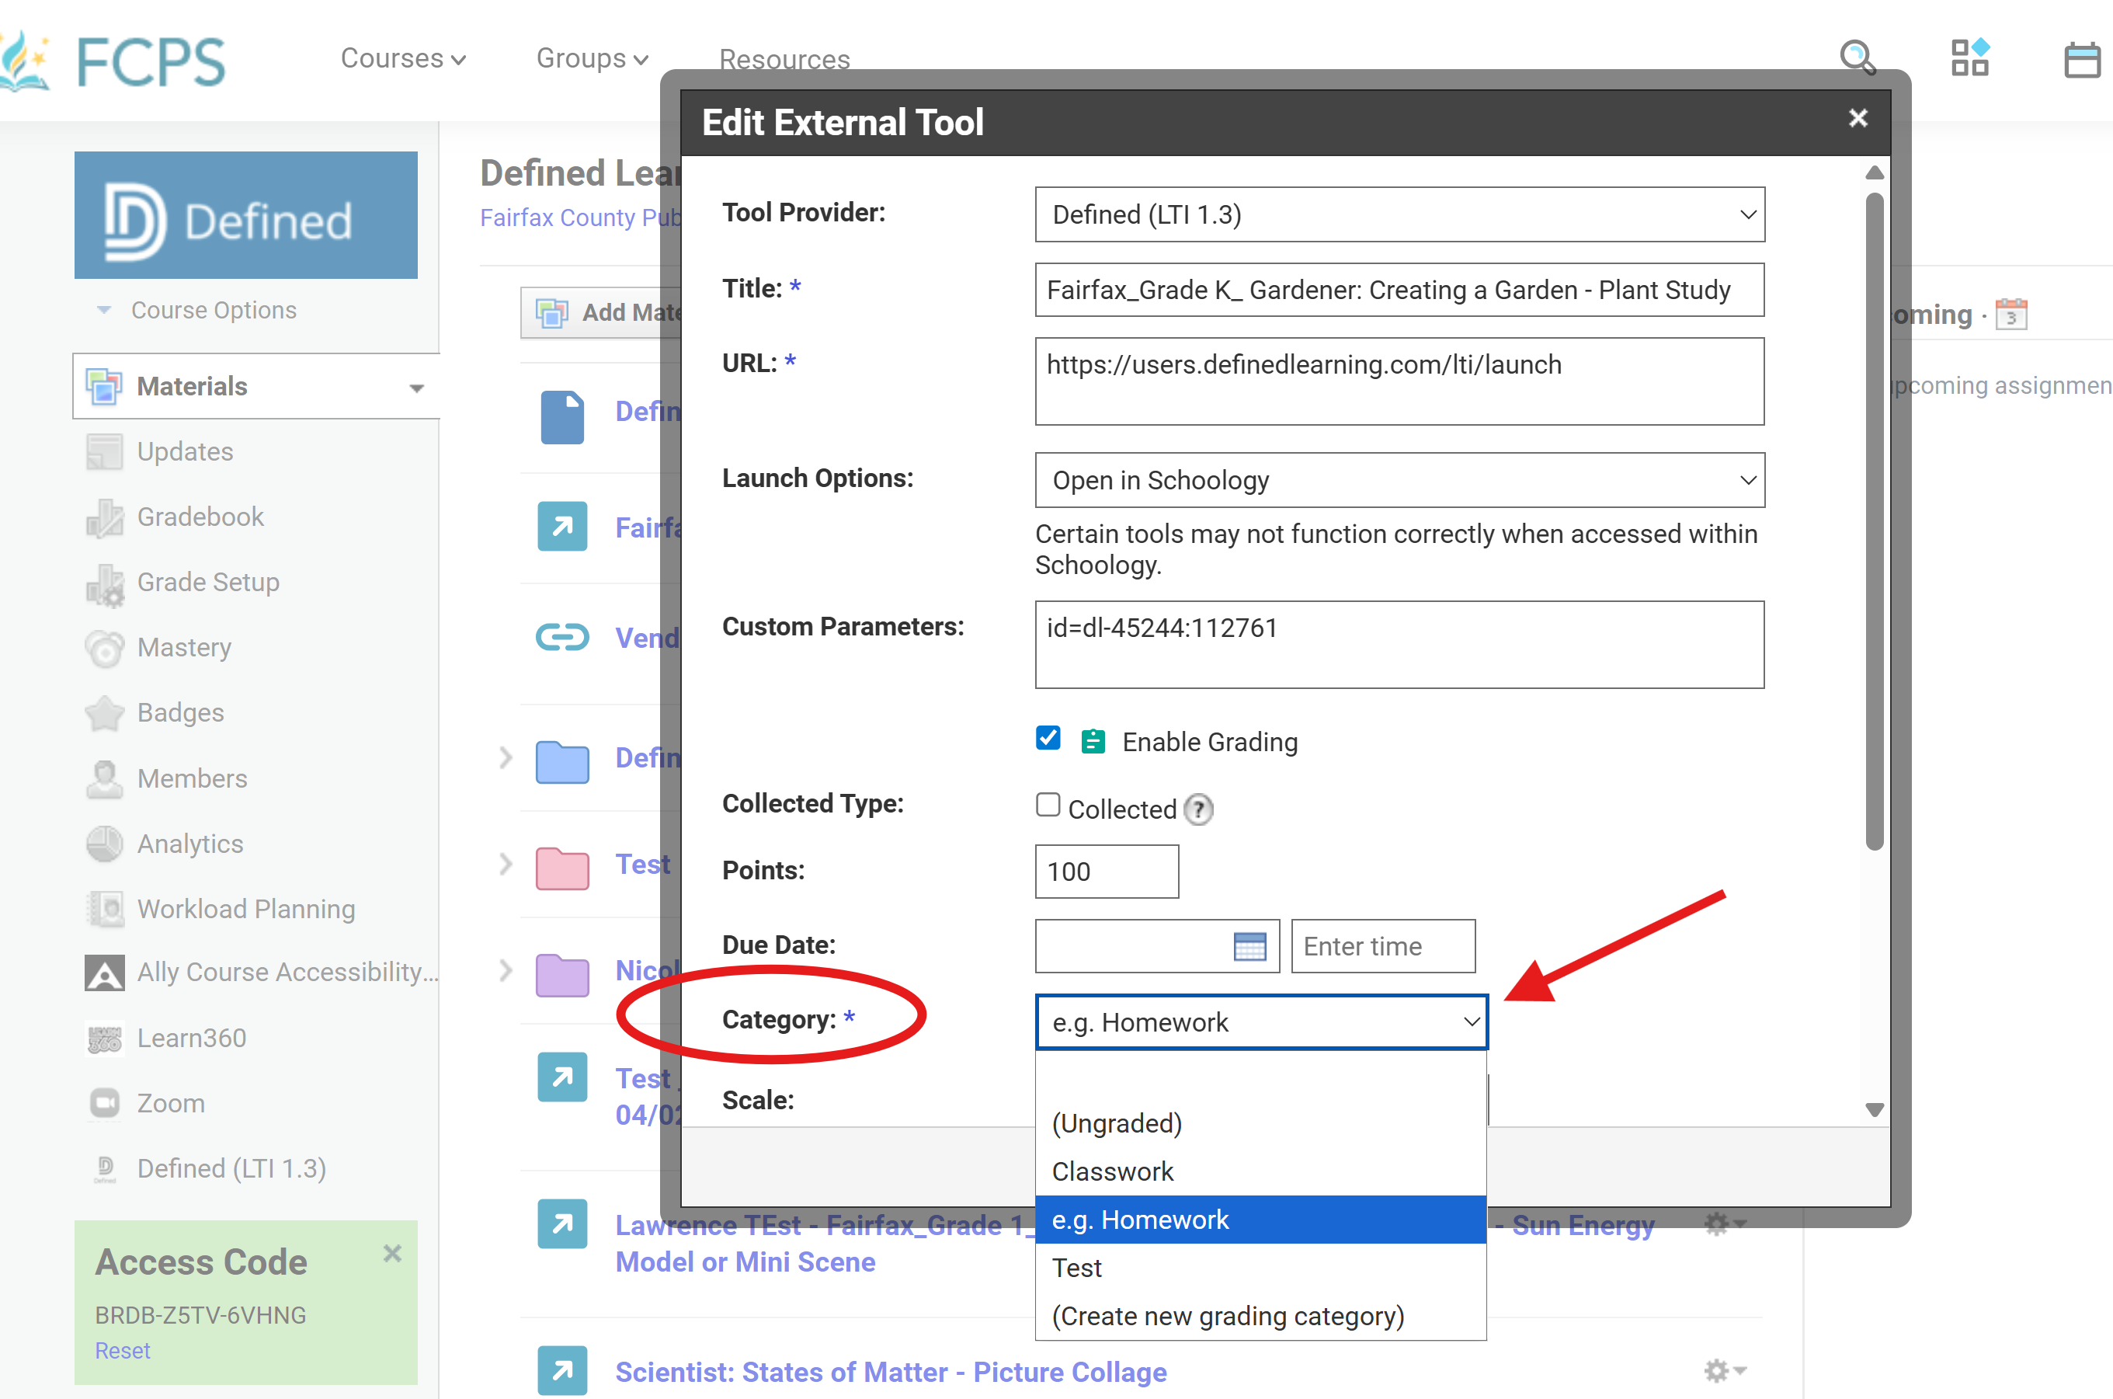
Task: Choose e.g. Homework in category list
Action: click(x=1260, y=1220)
